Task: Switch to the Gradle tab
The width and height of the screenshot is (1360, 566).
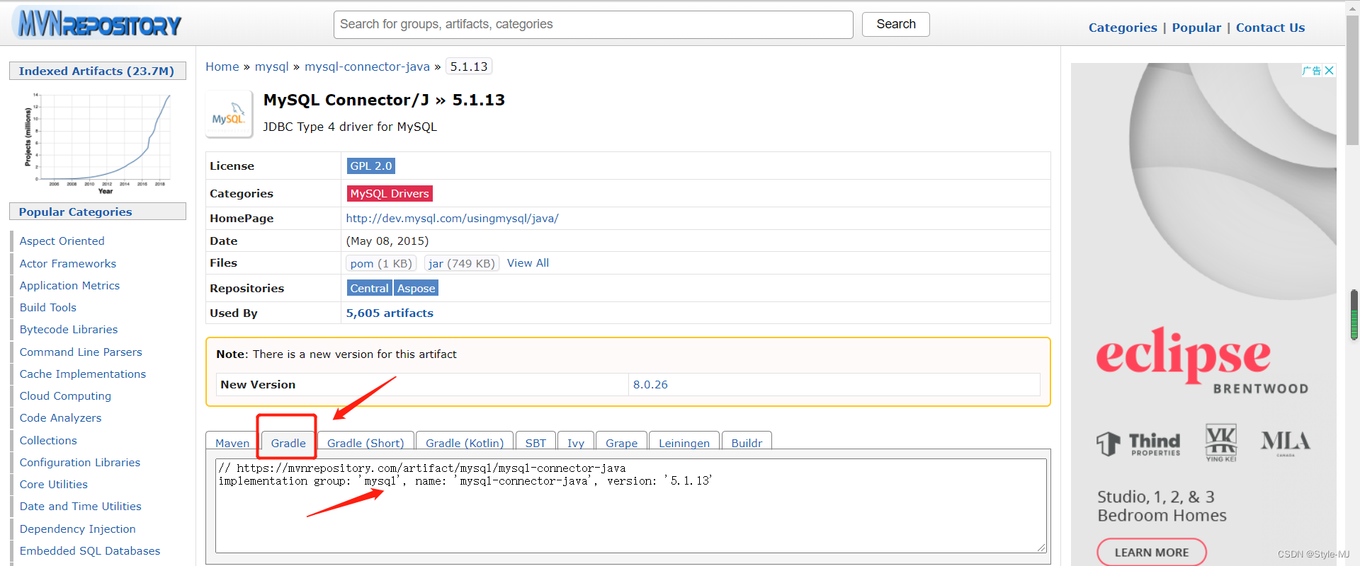Action: 288,442
